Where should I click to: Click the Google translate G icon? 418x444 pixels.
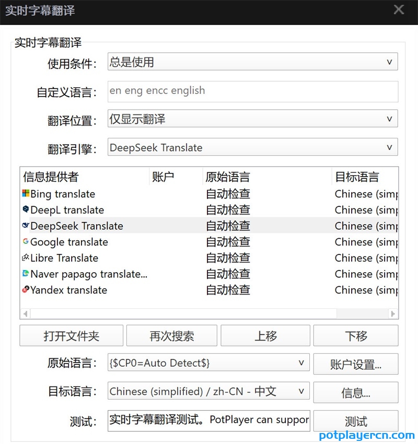26,241
